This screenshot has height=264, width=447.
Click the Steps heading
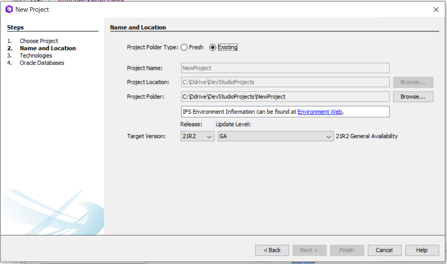click(x=15, y=27)
